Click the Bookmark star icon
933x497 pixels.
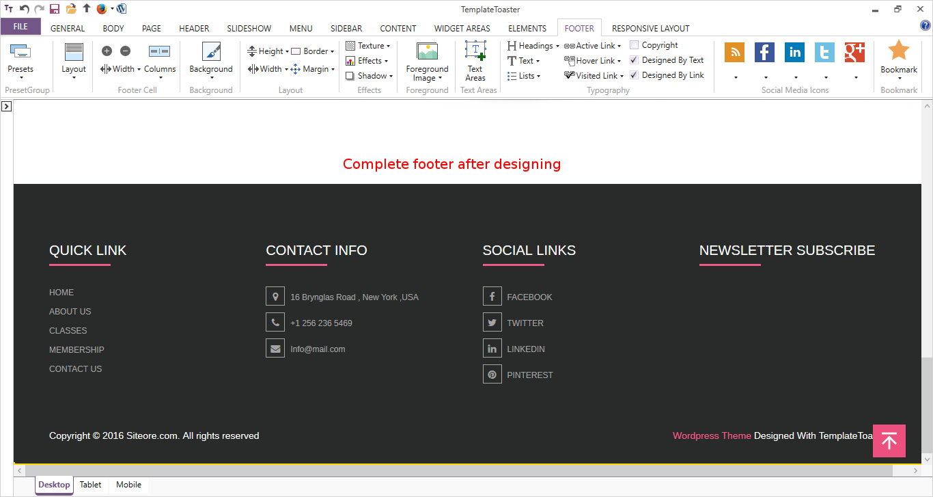point(899,52)
